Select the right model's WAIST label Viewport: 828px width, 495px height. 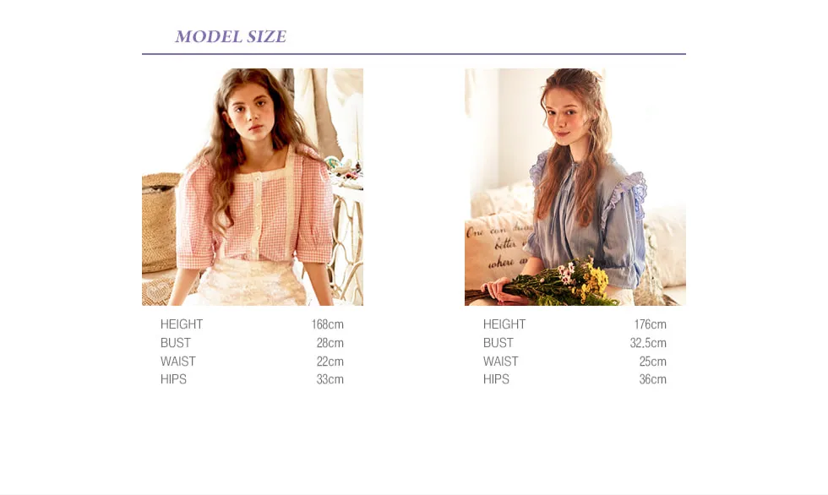pos(500,362)
